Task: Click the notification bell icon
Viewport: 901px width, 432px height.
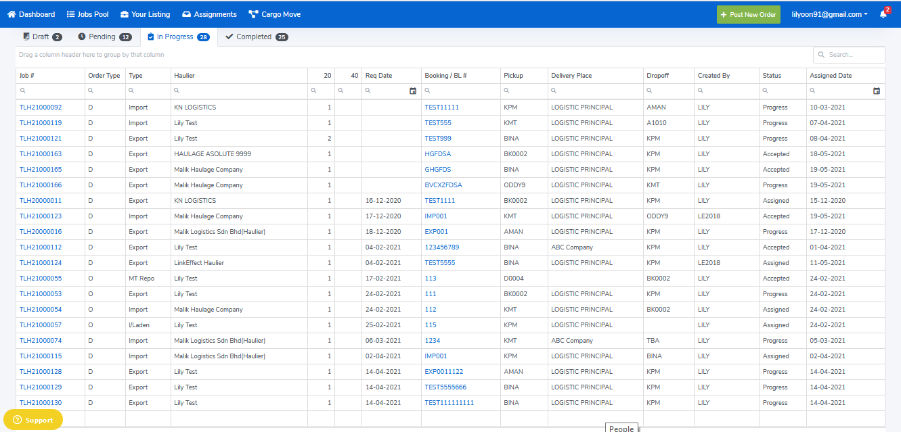Action: (883, 14)
